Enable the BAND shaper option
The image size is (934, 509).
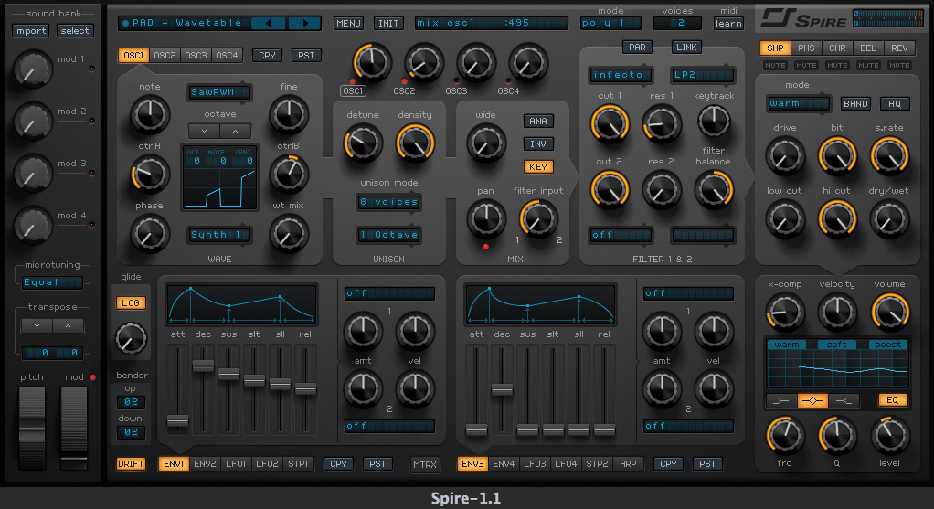click(x=855, y=103)
